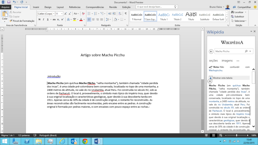Image resolution: width=258 pixels, height=145 pixels.
Task: Select the Pincel de Formatação format painter
Action: (22, 21)
